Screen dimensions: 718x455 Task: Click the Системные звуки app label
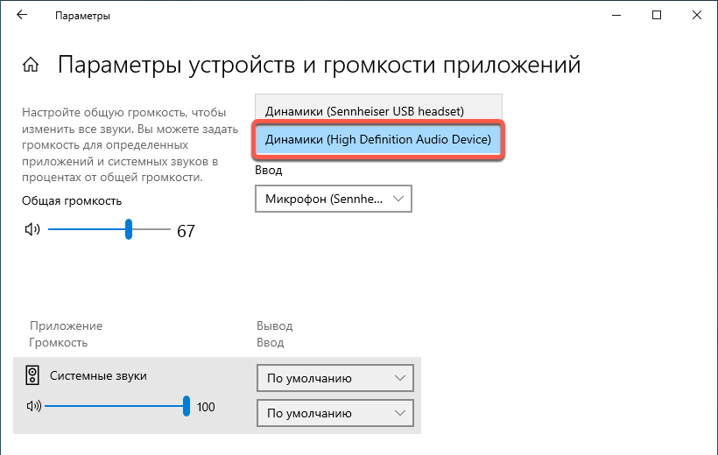pos(98,375)
